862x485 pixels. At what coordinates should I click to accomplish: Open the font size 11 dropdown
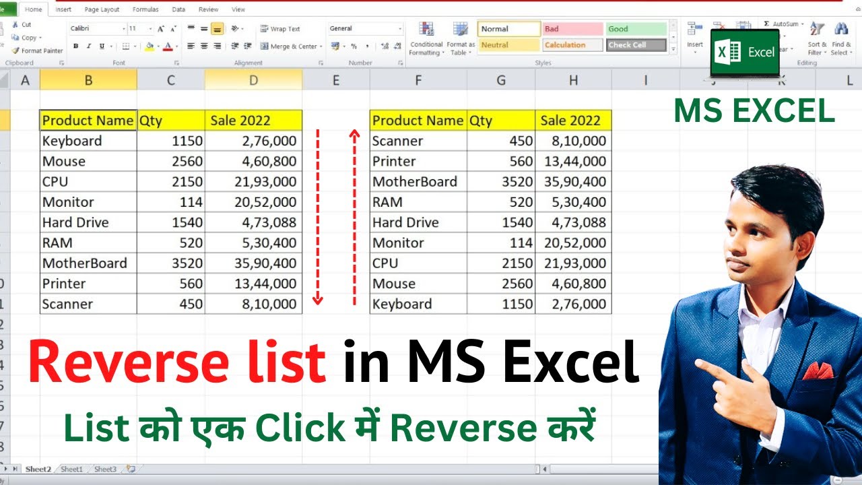(150, 29)
